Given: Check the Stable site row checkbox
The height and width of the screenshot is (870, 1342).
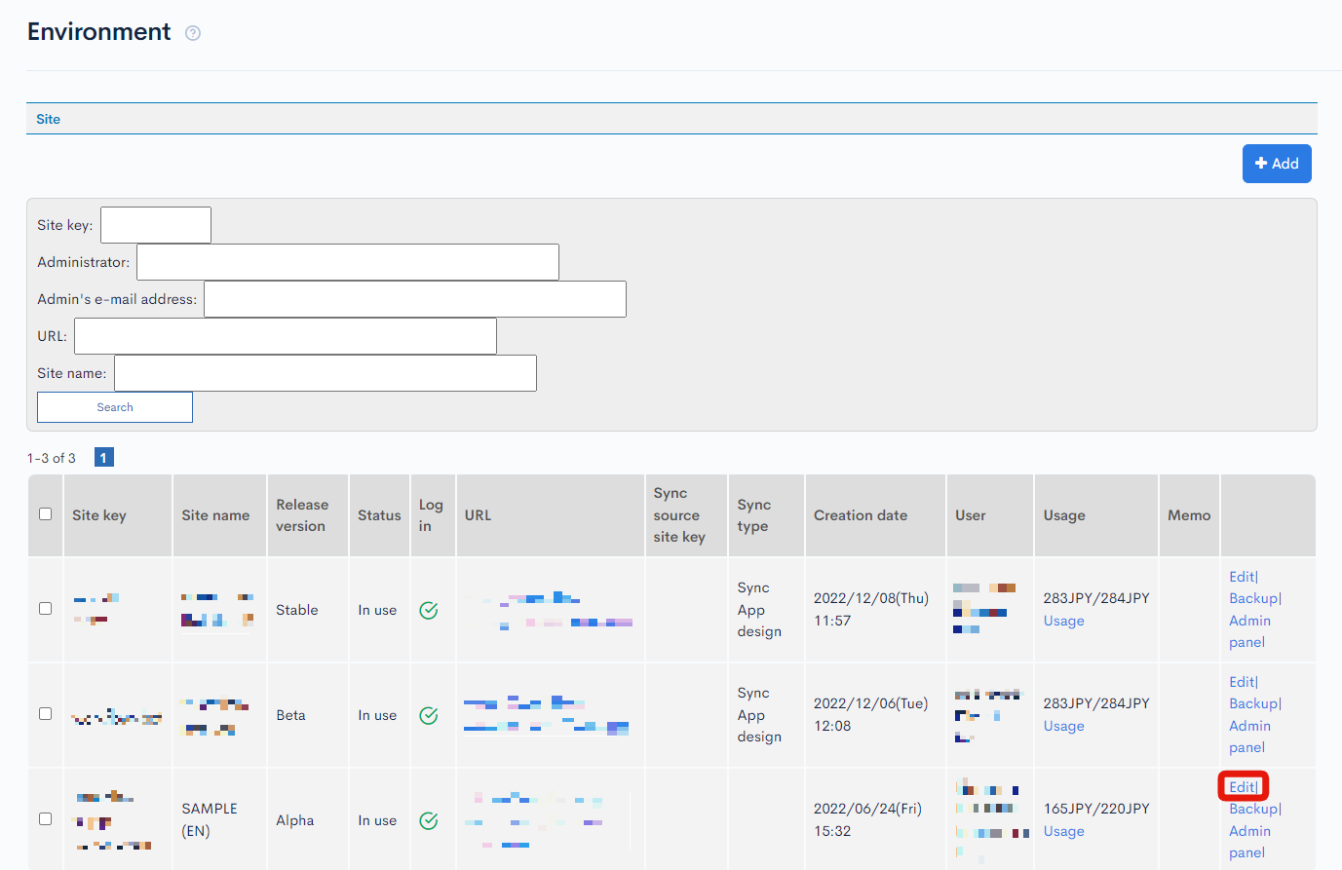Looking at the screenshot, I should pos(45,608).
